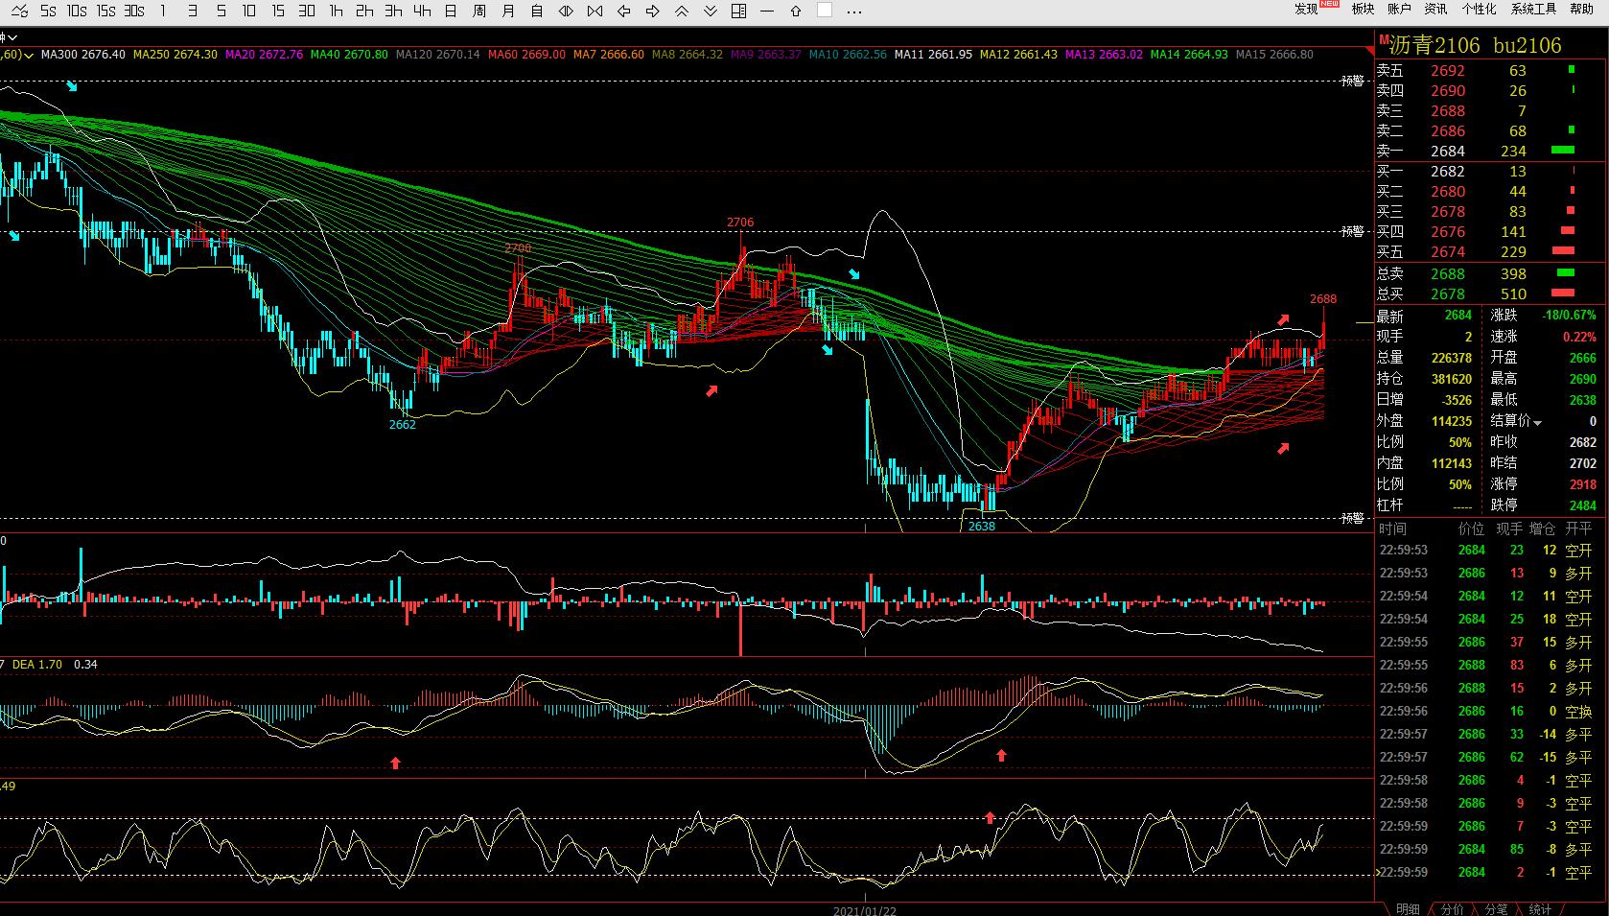Image resolution: width=1609 pixels, height=916 pixels.
Task: Click the expand chart horizontally icon
Action: click(x=566, y=12)
